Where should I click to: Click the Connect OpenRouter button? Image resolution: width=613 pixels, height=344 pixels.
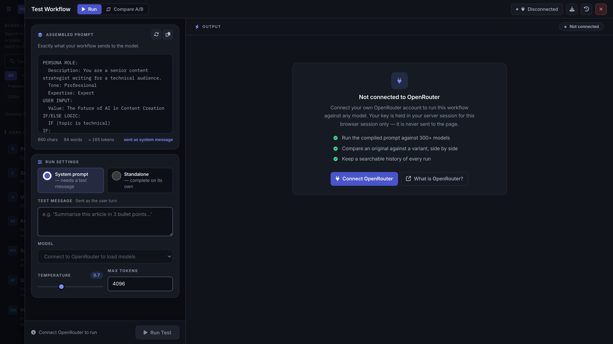tap(364, 179)
